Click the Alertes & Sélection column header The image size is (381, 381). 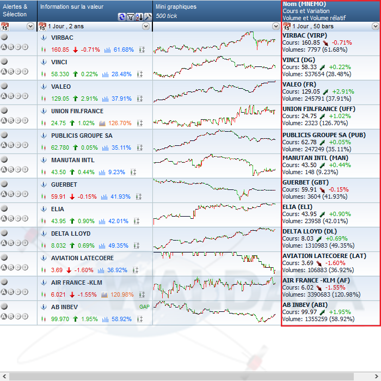point(19,11)
